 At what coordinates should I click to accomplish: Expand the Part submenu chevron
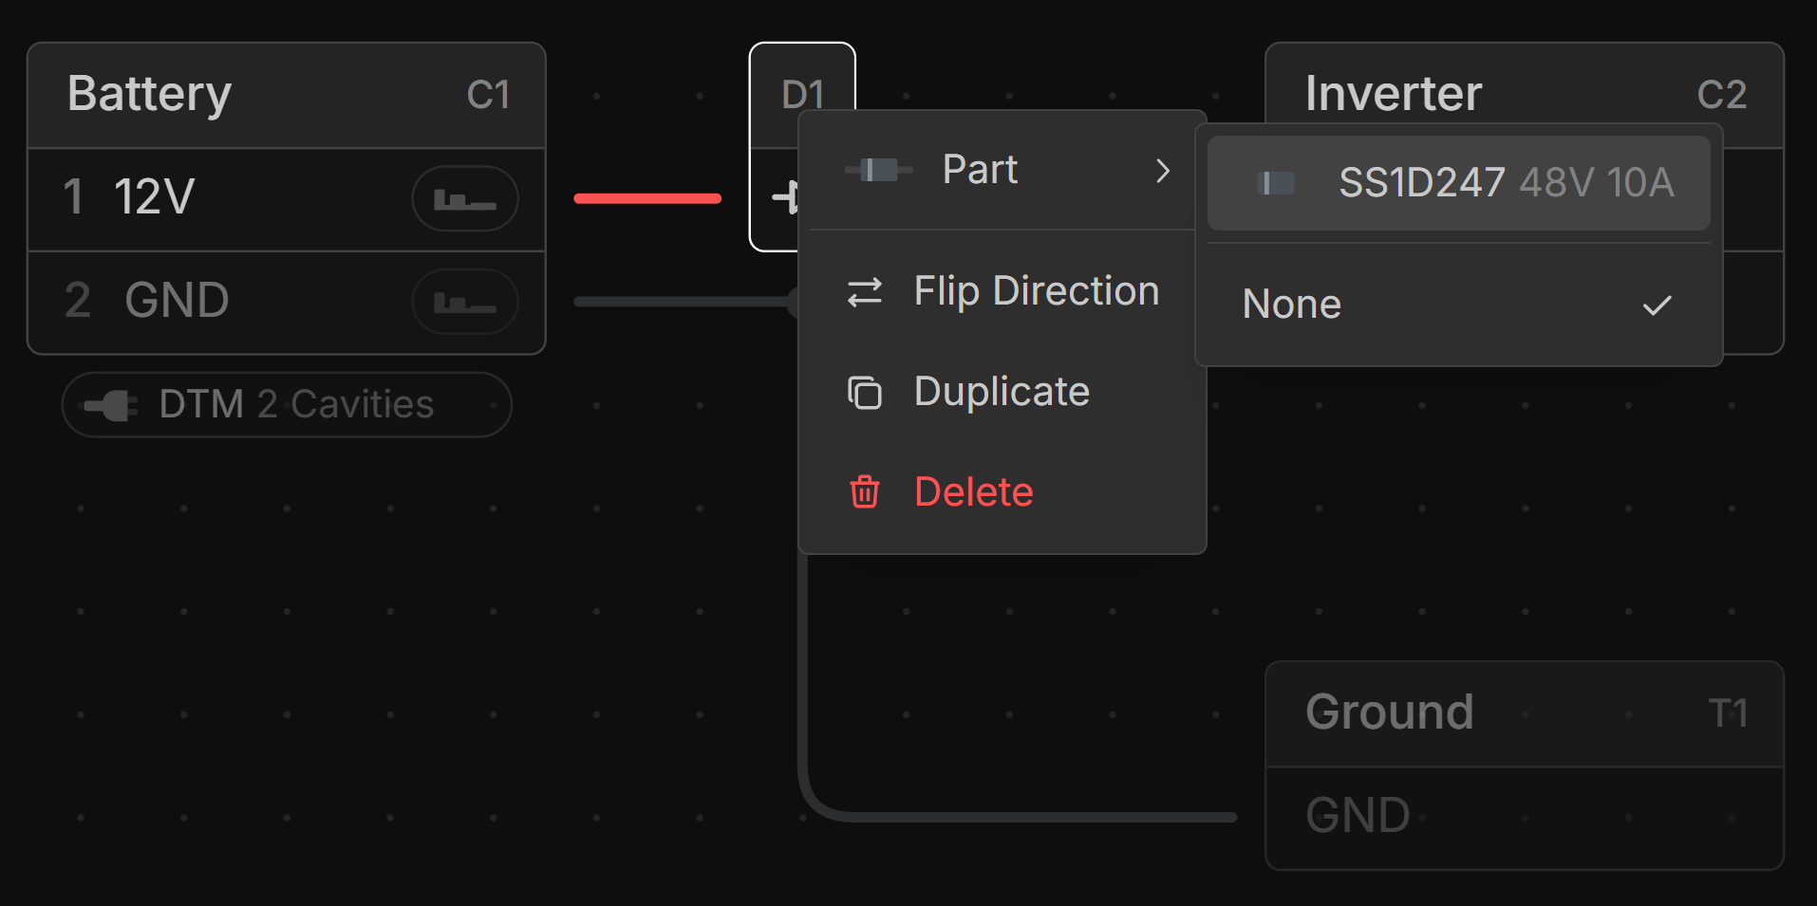pos(1163,171)
